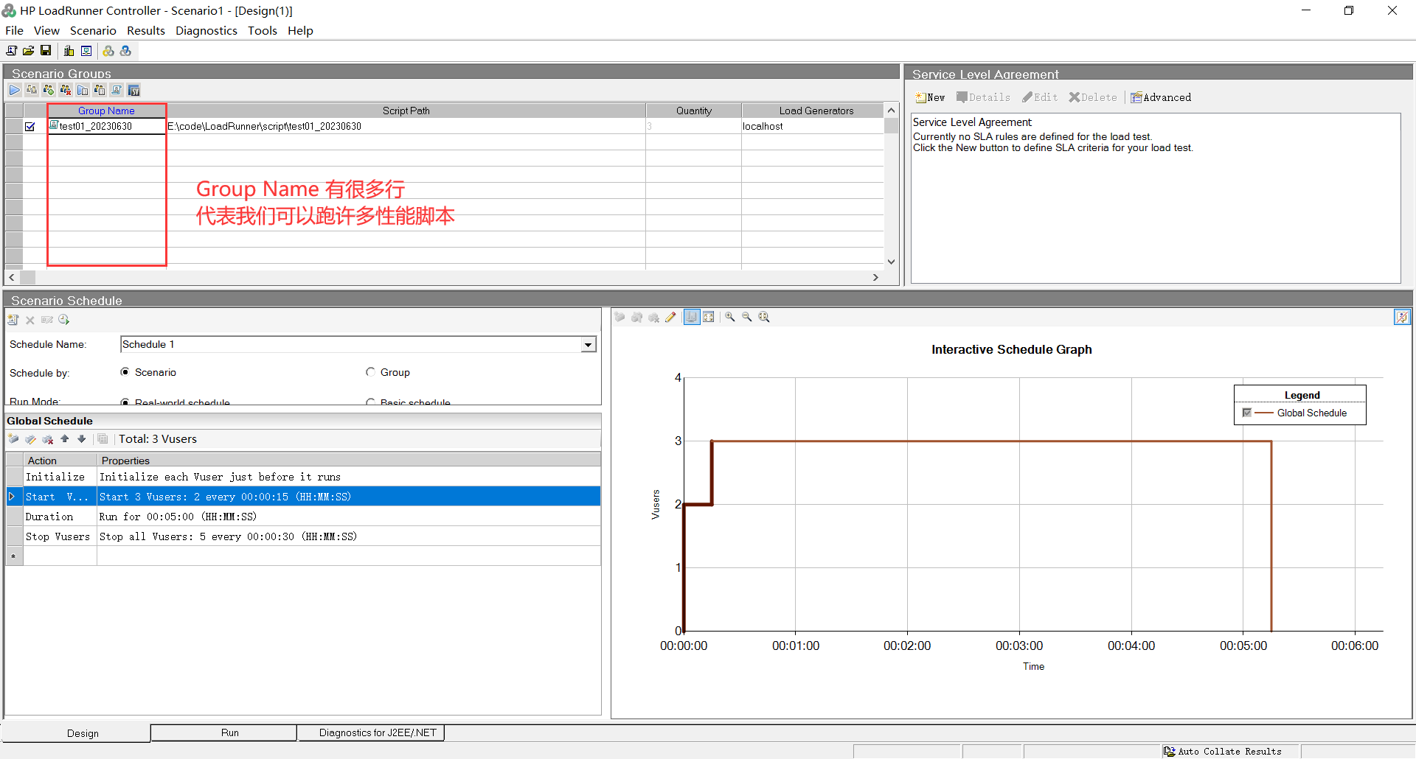
Task: Select the Group schedule-by radio button
Action: coord(371,372)
